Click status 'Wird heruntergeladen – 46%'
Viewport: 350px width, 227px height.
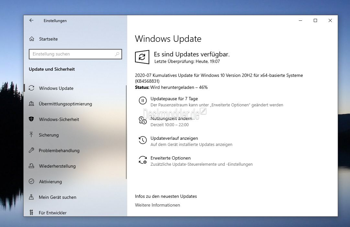[x=179, y=87]
